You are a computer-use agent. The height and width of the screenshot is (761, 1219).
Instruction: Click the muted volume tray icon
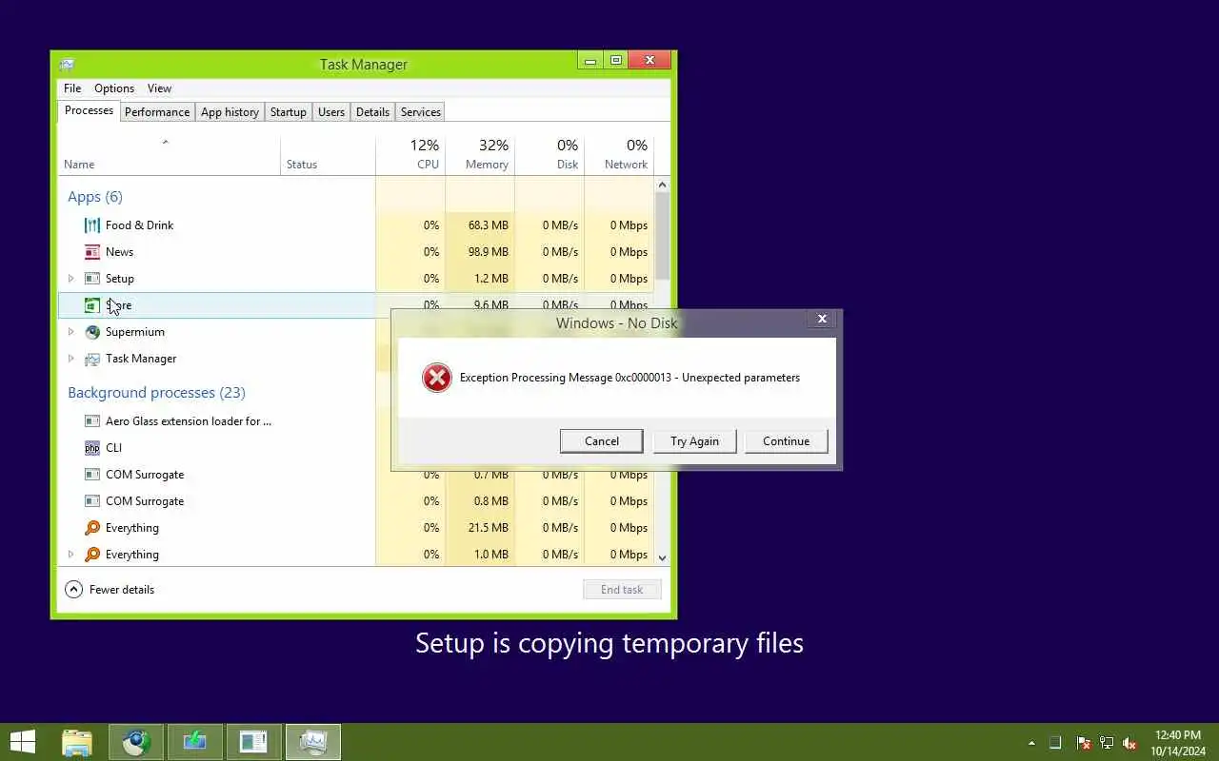(x=1129, y=743)
